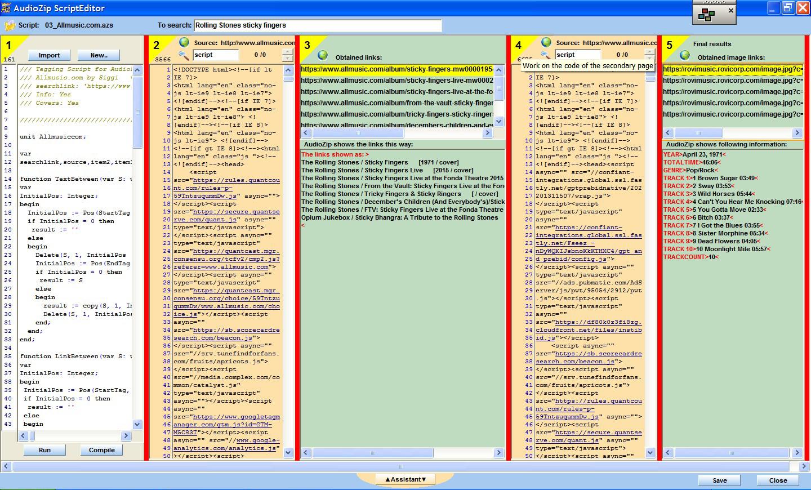Click the 'TRACKCOUNT>10' result line

(x=690, y=257)
